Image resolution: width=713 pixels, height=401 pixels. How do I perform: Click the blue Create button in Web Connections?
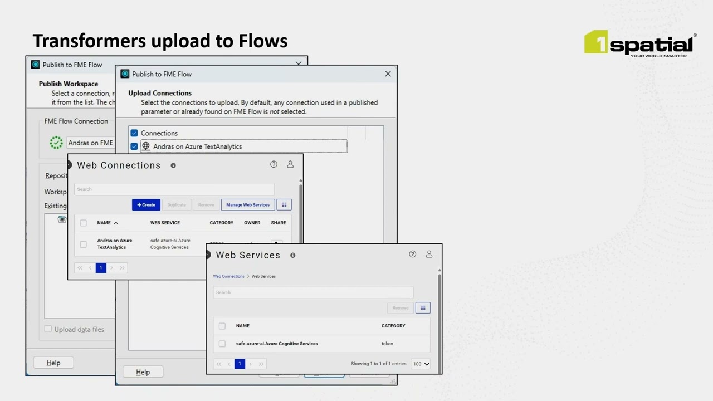click(146, 205)
